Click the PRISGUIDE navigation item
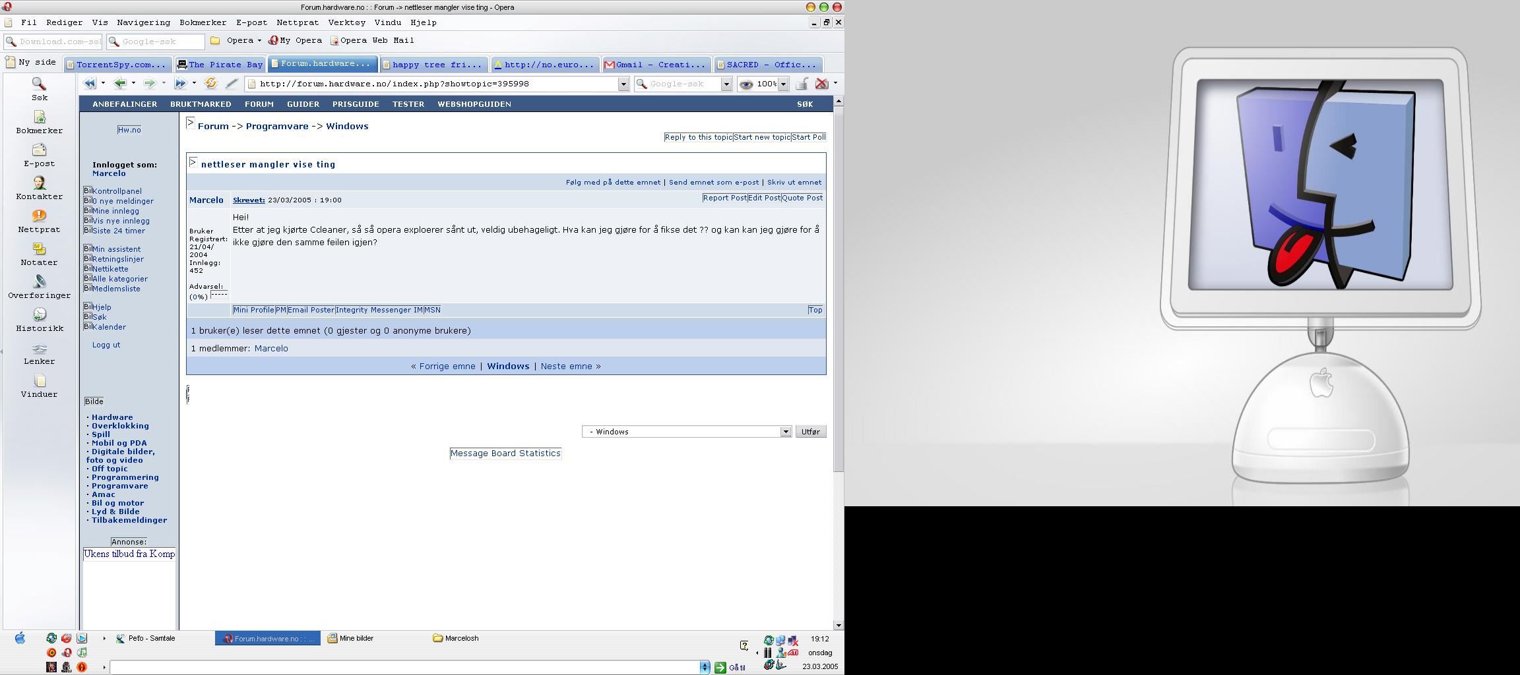 [356, 104]
